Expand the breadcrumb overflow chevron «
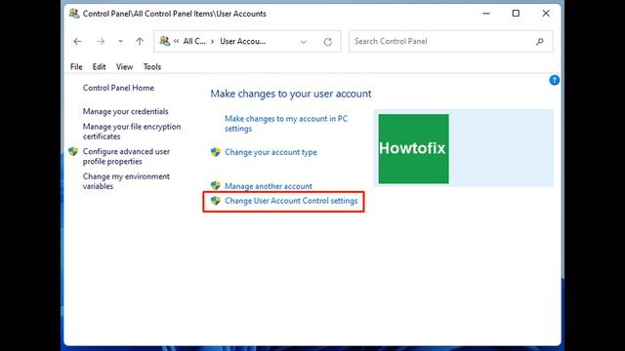Viewport: 625px width, 351px height. point(176,41)
